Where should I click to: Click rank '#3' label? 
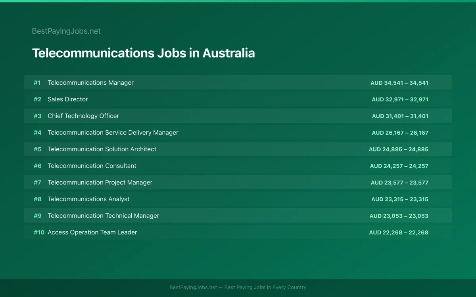pos(37,116)
